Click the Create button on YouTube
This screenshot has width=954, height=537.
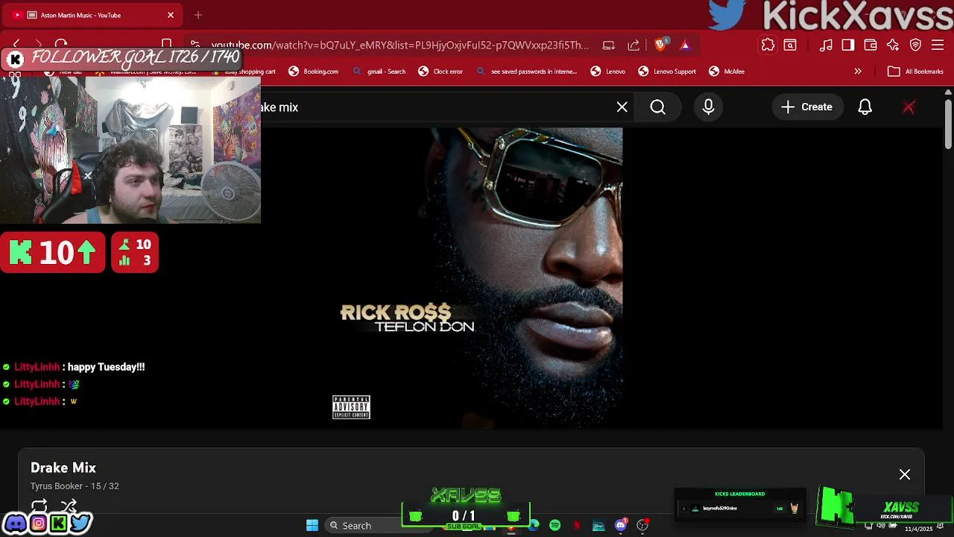pyautogui.click(x=806, y=107)
